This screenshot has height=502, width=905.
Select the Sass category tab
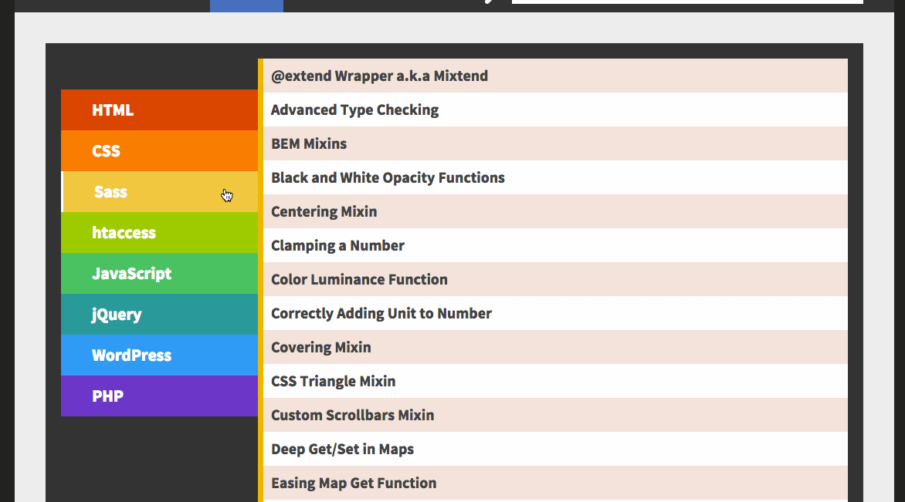pos(159,192)
